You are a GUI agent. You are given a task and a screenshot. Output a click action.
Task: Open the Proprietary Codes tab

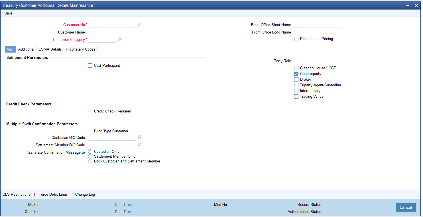tap(81, 49)
